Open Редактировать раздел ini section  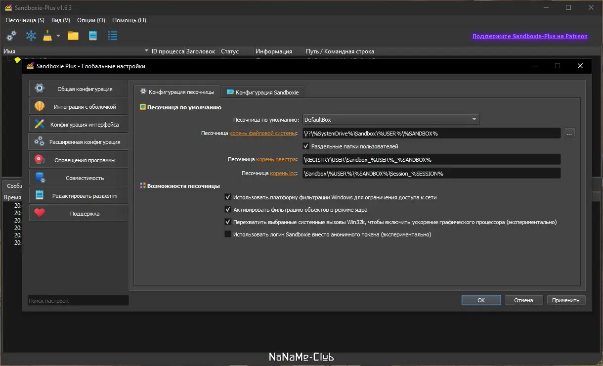79,196
